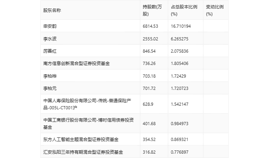Select the percentage 0.776897
This screenshot has width=269, height=158.
coord(180,152)
